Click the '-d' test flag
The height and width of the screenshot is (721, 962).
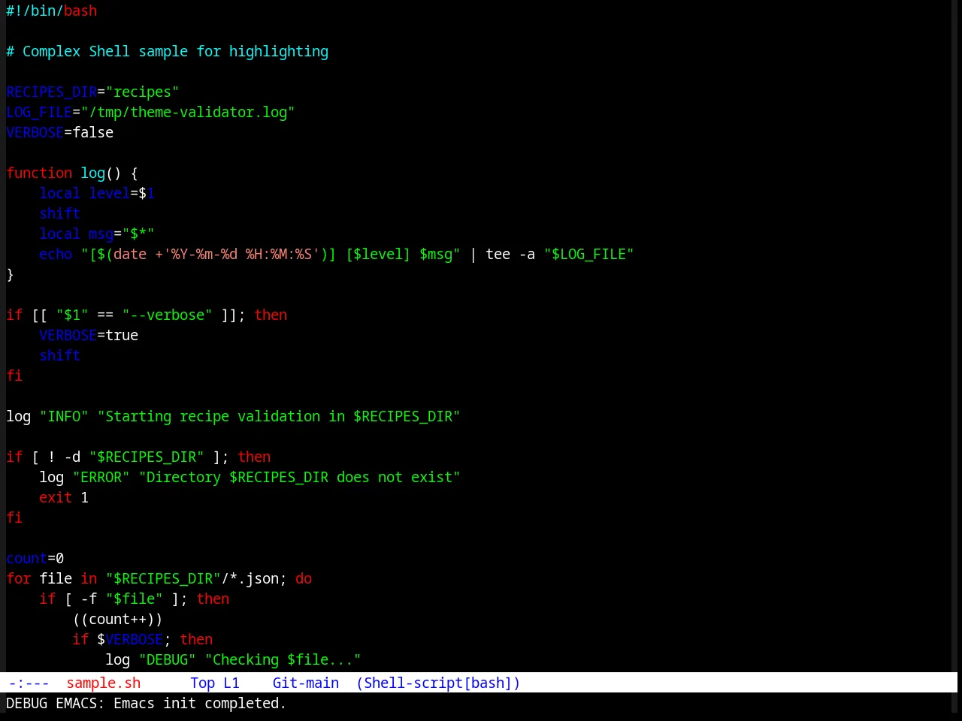coord(72,457)
